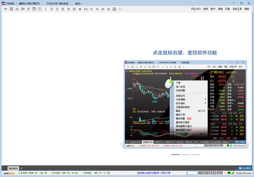Open the quote list icon in toolbar

click(11, 9)
